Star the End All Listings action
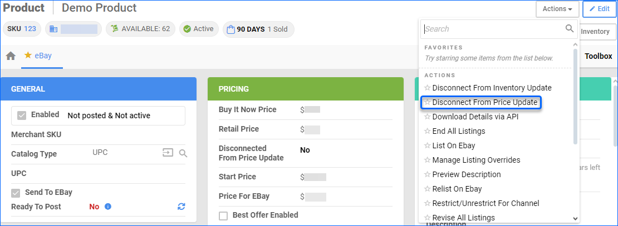 [428, 131]
